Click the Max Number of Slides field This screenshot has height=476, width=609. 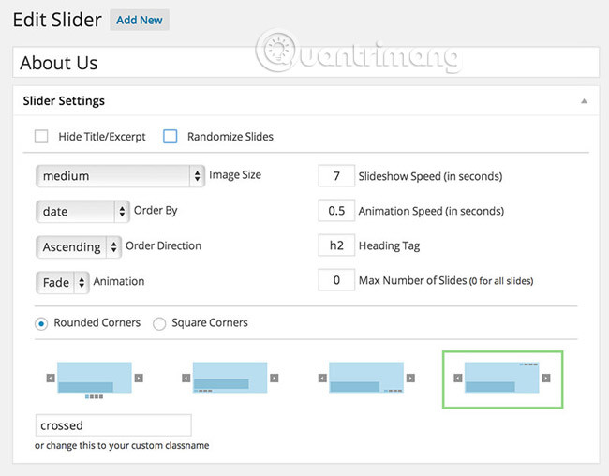(335, 281)
